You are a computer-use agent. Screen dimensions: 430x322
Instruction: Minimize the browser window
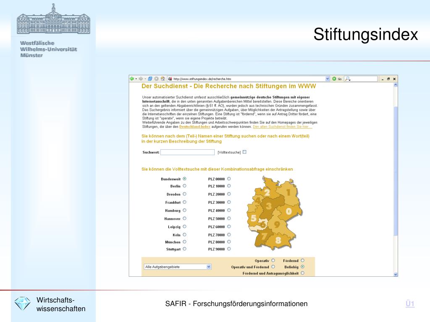[383, 79]
